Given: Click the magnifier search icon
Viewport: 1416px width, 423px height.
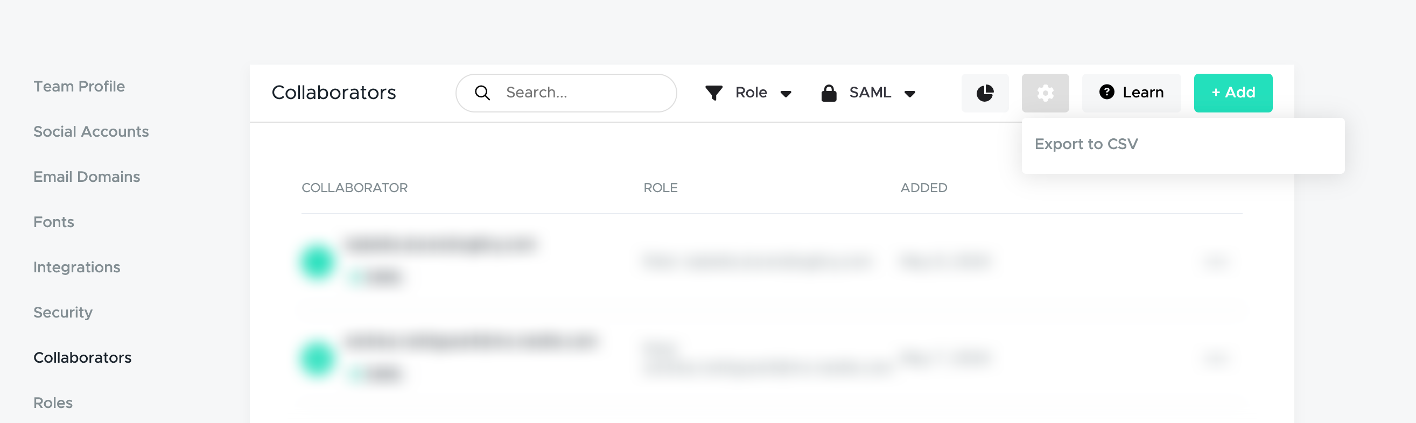Looking at the screenshot, I should click(482, 93).
